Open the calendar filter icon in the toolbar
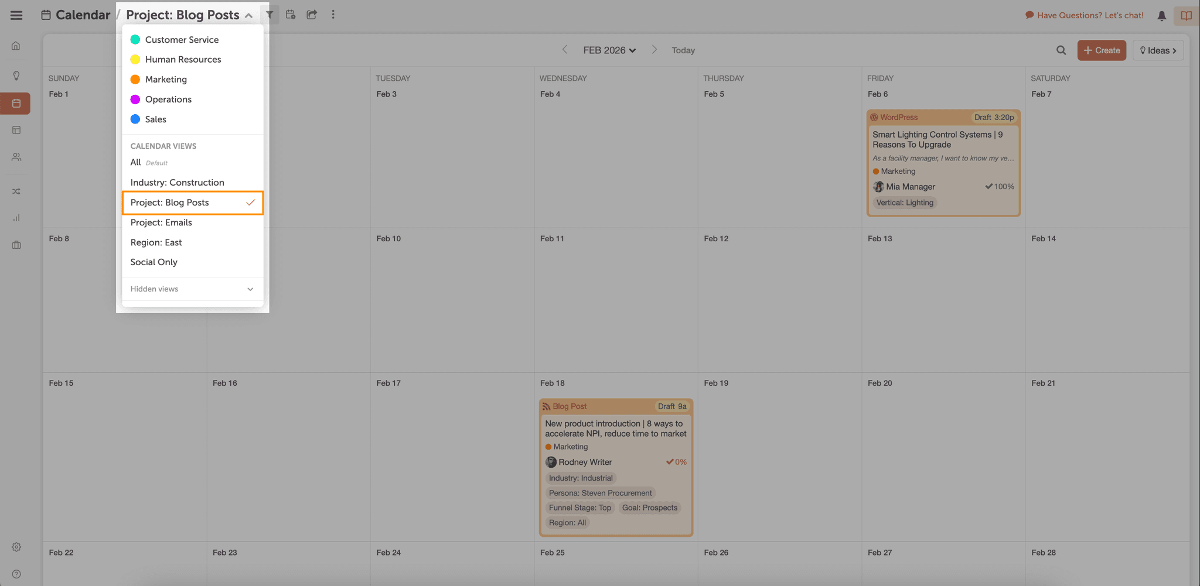 tap(271, 14)
